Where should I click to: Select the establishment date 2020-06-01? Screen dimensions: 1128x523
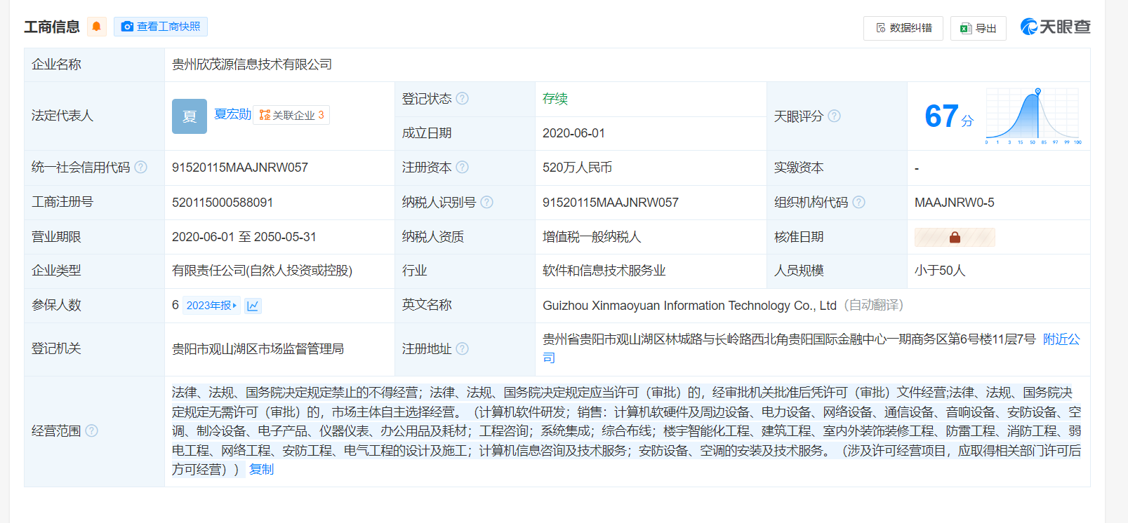point(573,133)
